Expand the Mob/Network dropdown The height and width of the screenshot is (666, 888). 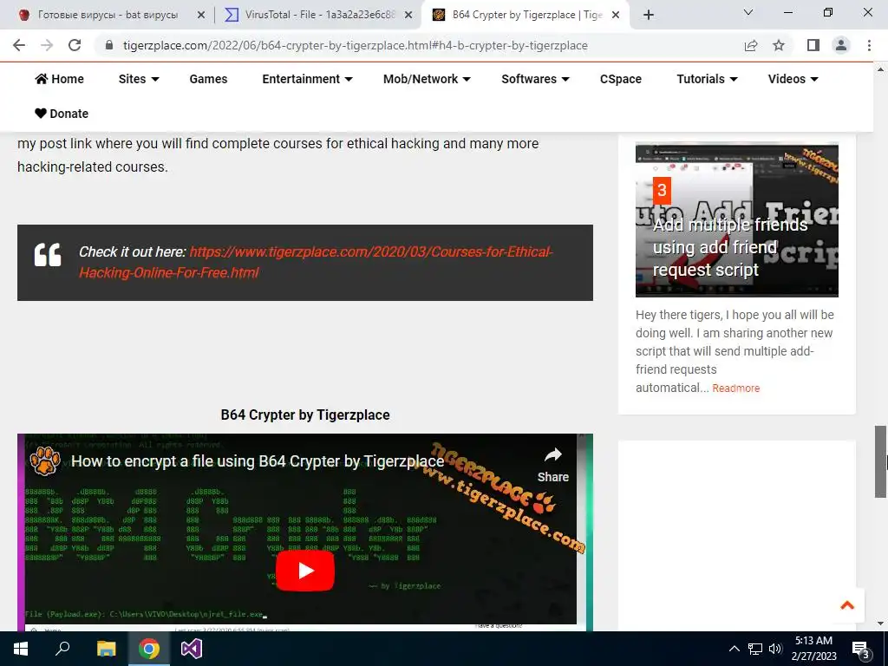tap(427, 79)
